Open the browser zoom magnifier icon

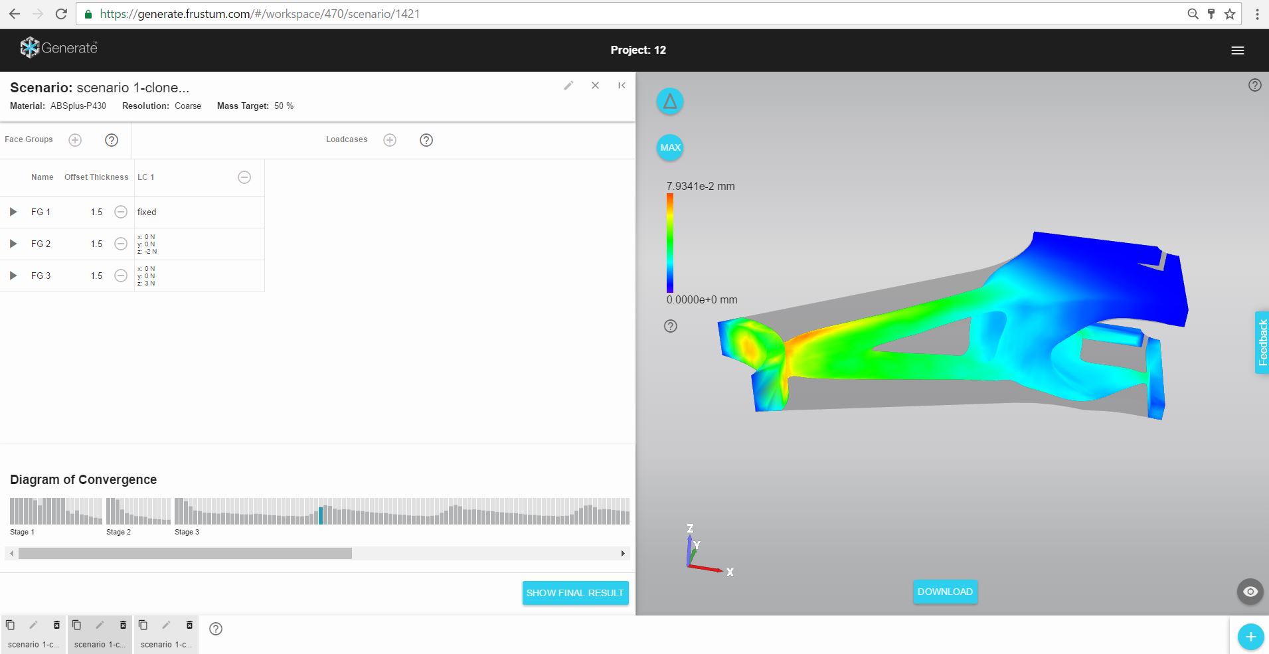tap(1193, 14)
